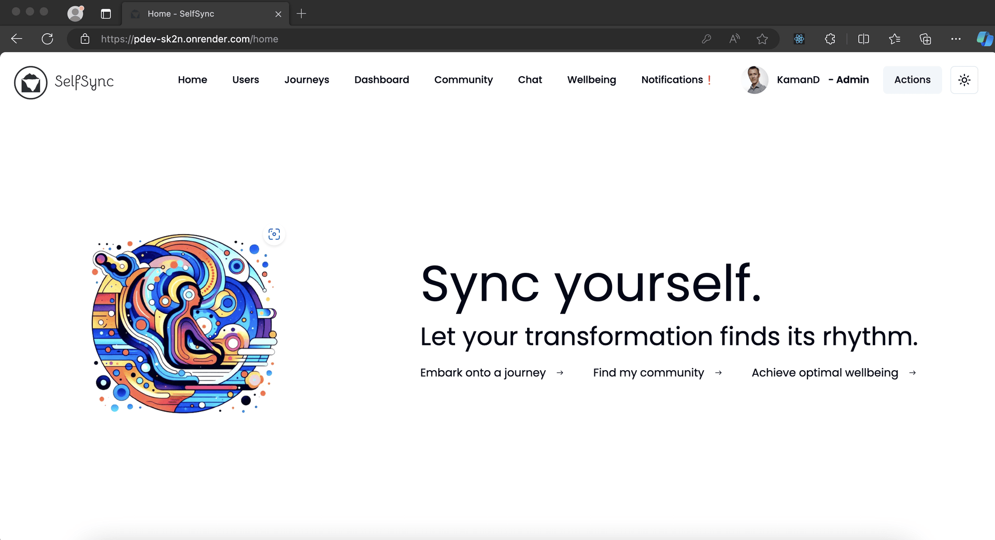995x540 pixels.
Task: Open the tab actions menu
Action: point(106,13)
